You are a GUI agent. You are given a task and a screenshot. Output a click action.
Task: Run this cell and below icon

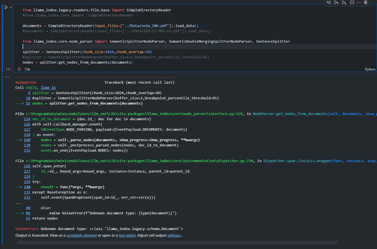coord(344,2)
